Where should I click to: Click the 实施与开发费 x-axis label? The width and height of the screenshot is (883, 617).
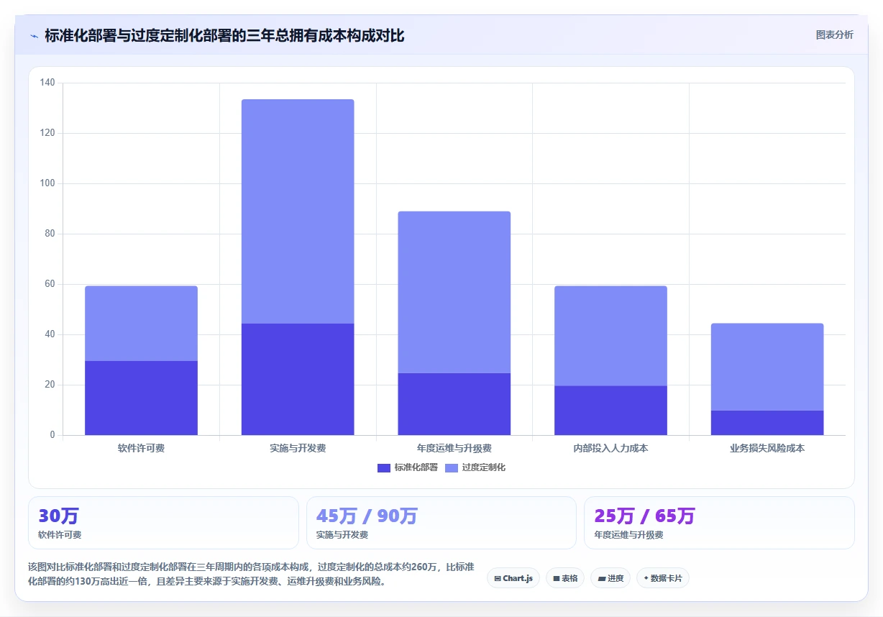click(x=298, y=448)
